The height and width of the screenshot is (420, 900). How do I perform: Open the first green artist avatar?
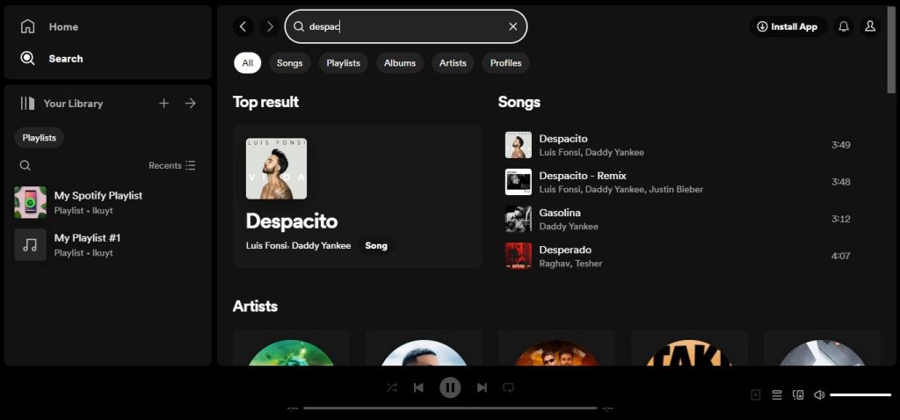[x=291, y=353]
